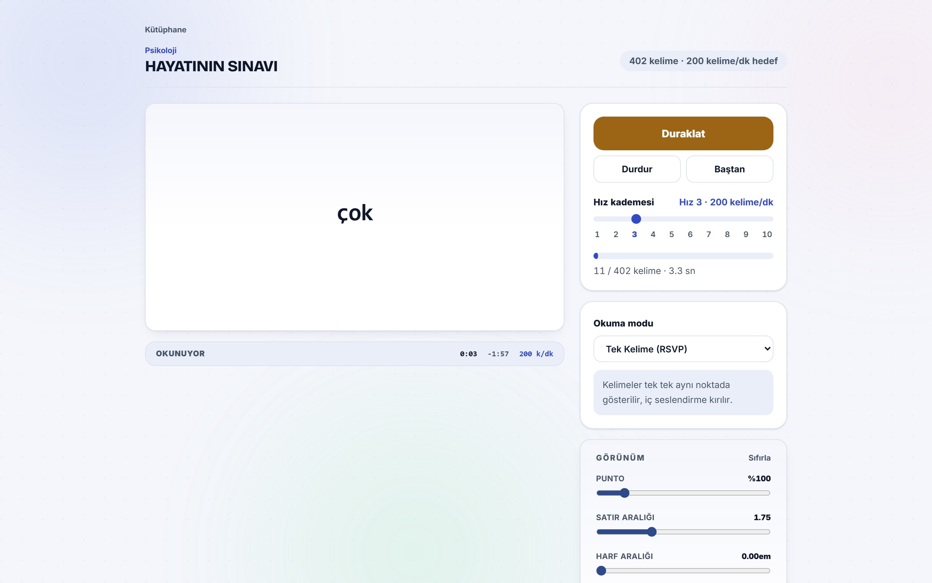The height and width of the screenshot is (583, 932).
Task: Set speed level to 2 tick
Action: tap(616, 234)
